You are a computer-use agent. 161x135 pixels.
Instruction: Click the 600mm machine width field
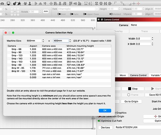34,41
